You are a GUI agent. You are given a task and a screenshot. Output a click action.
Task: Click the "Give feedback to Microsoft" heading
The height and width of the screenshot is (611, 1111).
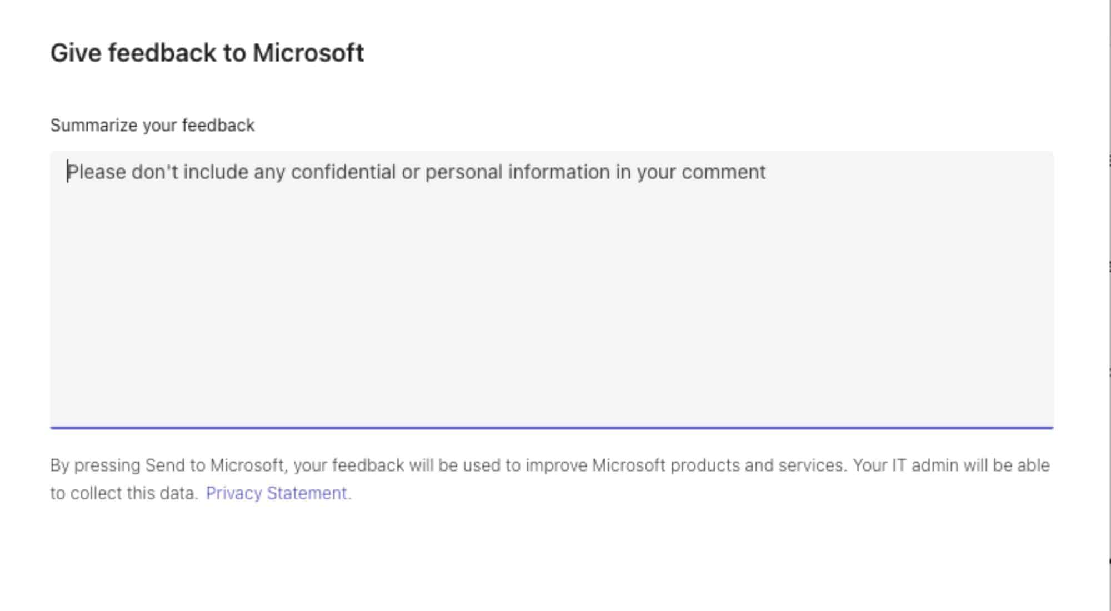coord(207,52)
